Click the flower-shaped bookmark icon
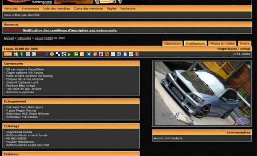This screenshot has height=156, width=257. click(x=52, y=54)
